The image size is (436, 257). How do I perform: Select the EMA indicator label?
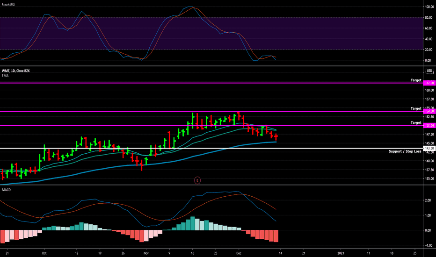(5, 76)
